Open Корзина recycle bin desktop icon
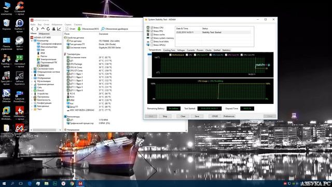332x187 pixels. 6,24
